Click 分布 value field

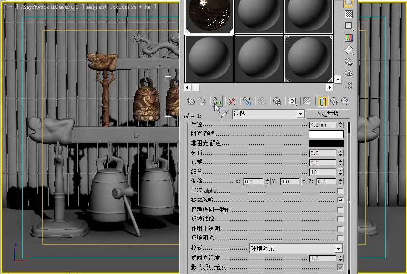pyautogui.click(x=322, y=153)
